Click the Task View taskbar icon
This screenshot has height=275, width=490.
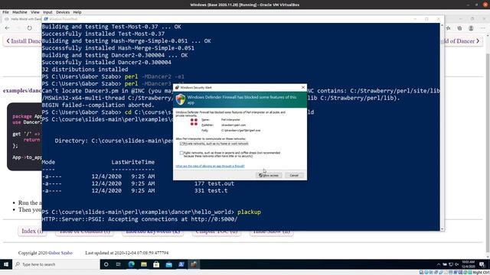[119, 264]
